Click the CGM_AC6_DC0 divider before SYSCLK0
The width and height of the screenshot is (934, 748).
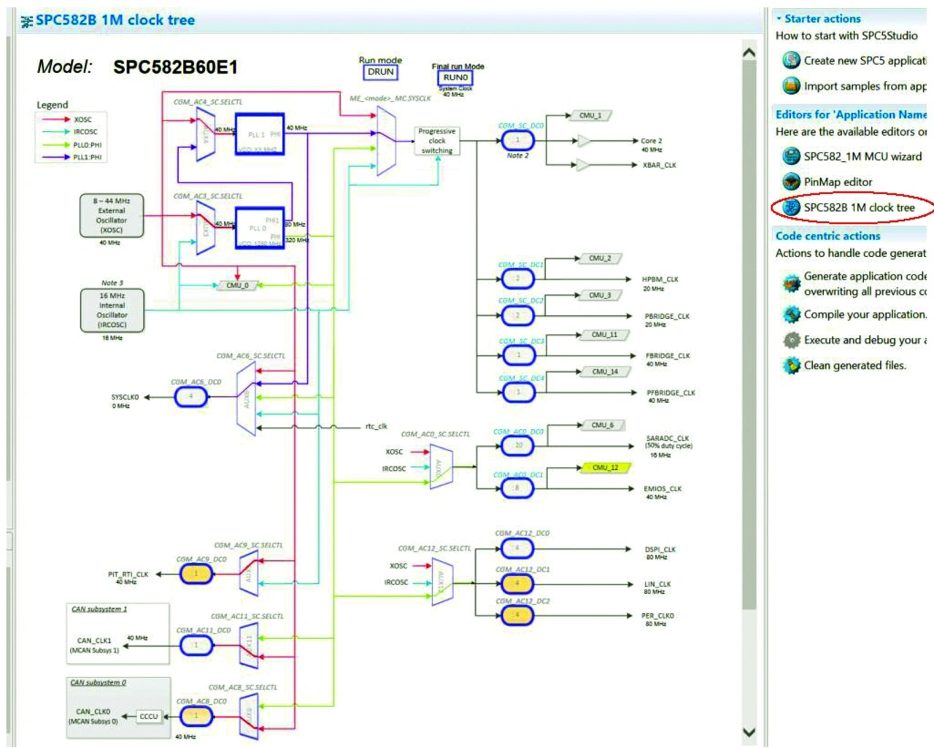[190, 397]
